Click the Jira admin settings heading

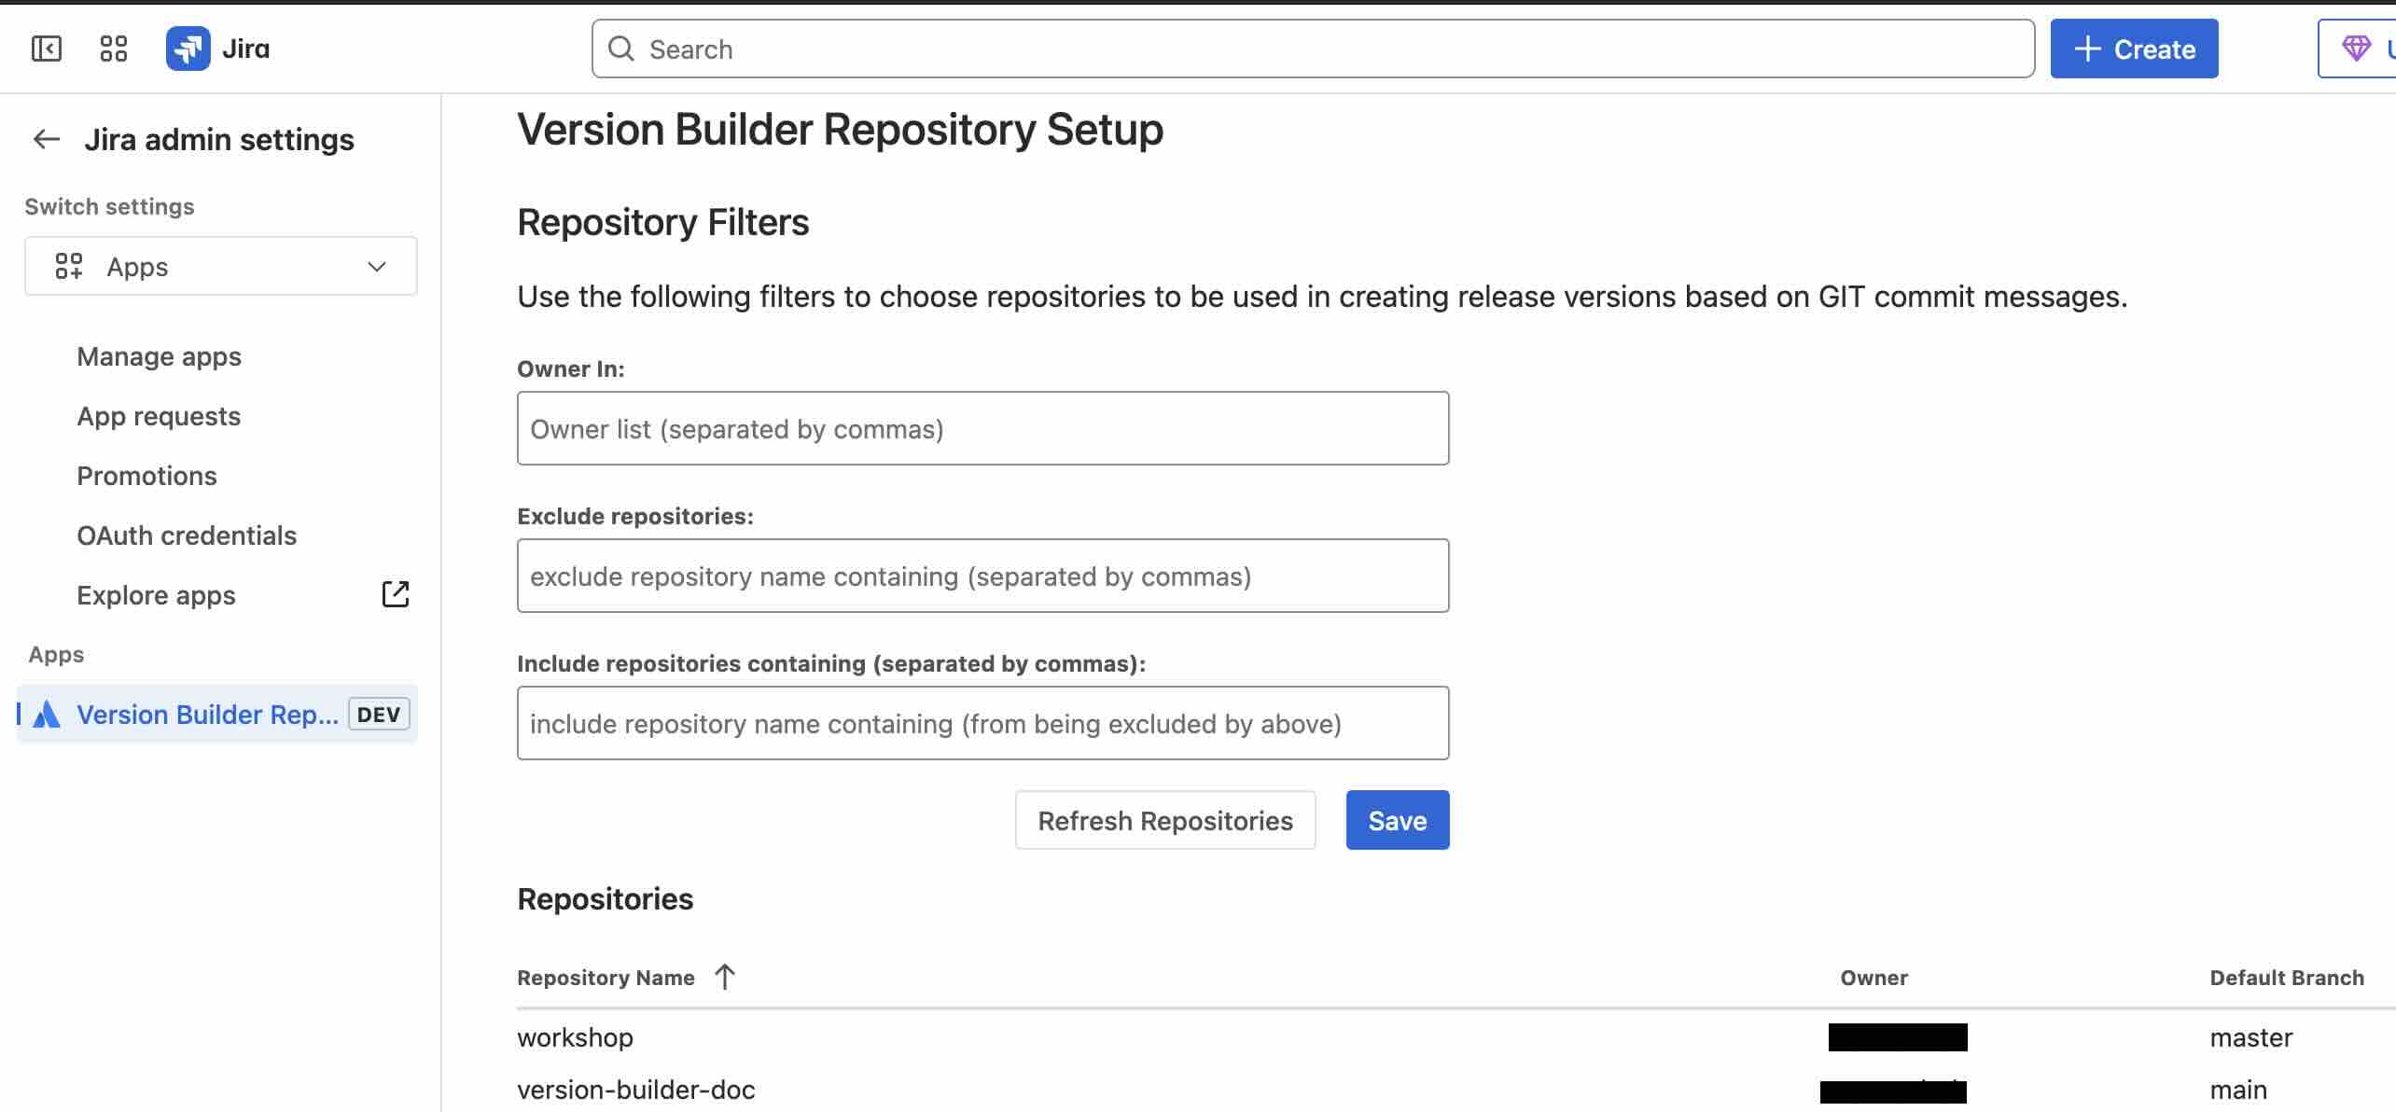pyautogui.click(x=219, y=139)
